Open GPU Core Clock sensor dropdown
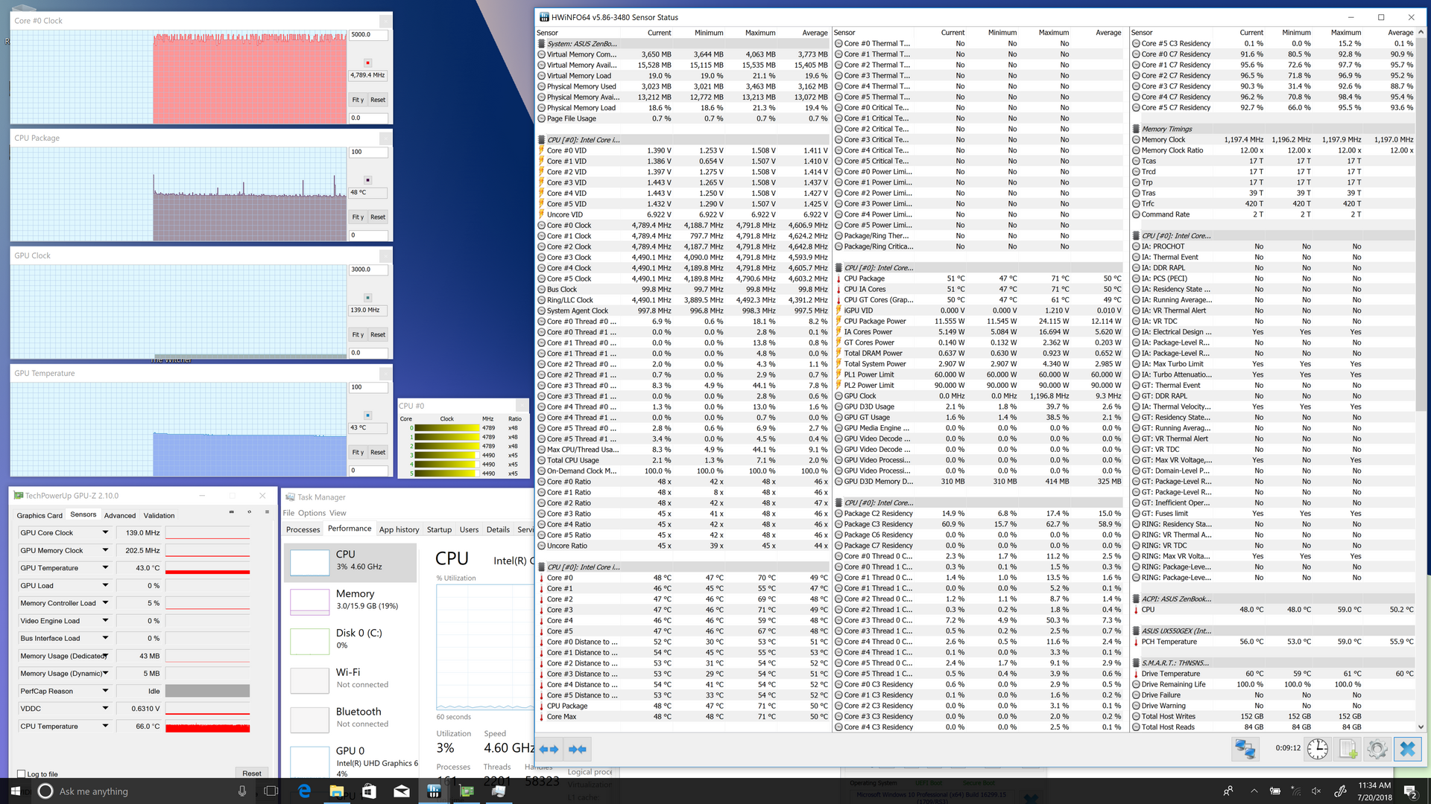 click(x=105, y=533)
